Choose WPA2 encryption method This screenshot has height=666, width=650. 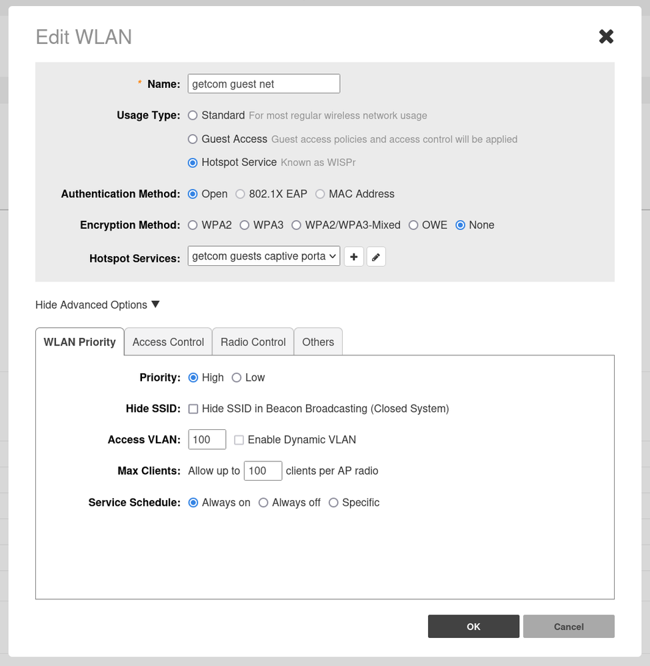193,225
